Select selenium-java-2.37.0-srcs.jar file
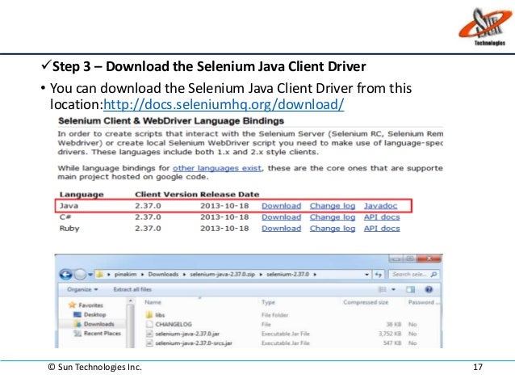Image resolution: width=515 pixels, height=387 pixels. [194, 343]
